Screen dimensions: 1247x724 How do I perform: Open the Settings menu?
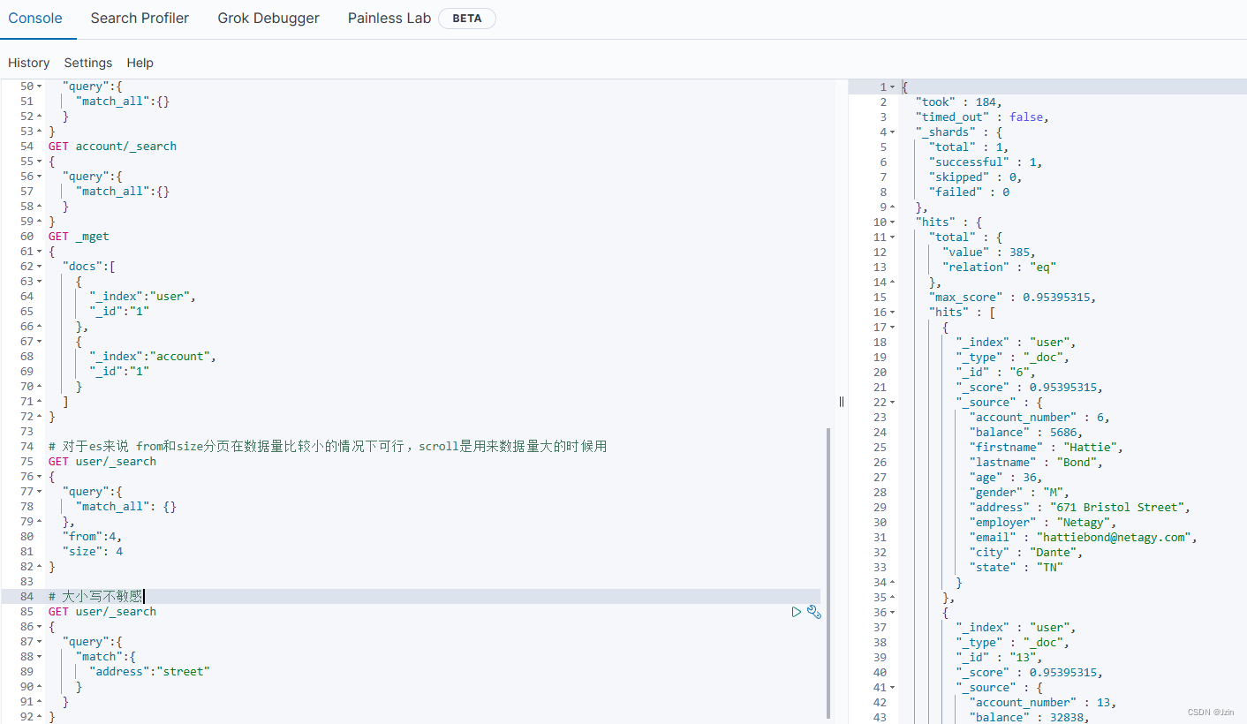pos(88,63)
